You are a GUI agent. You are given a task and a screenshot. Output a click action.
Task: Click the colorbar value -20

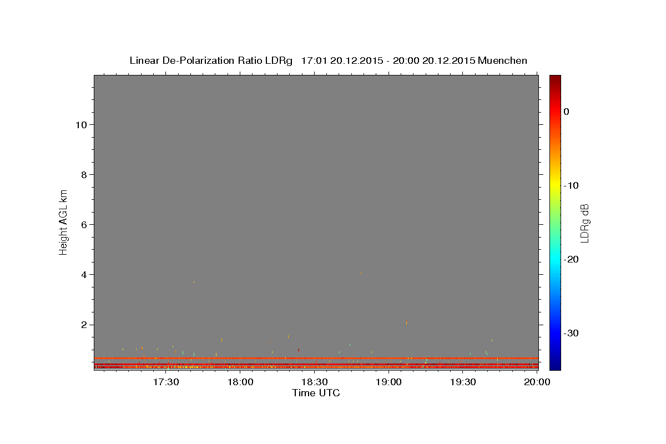(x=571, y=259)
